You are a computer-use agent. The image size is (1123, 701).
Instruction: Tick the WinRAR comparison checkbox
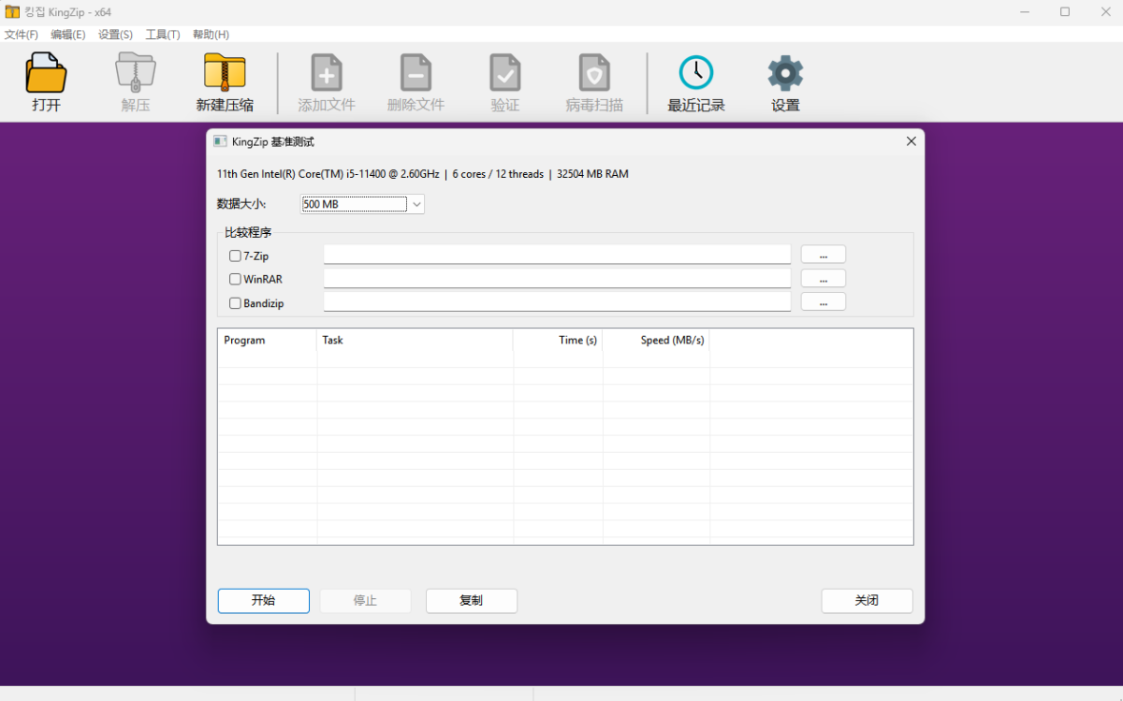(235, 279)
